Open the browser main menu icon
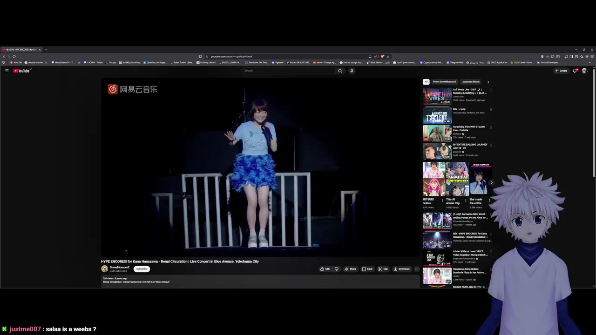596x335 pixels. pos(592,57)
